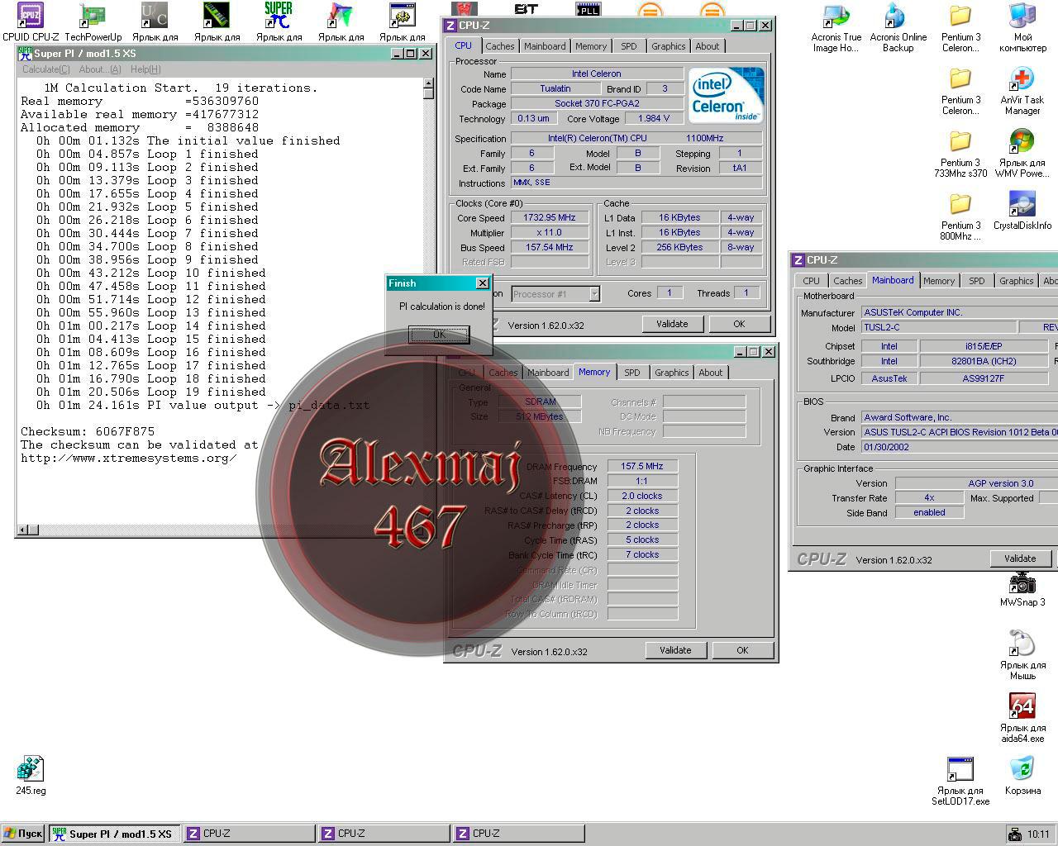Image resolution: width=1058 pixels, height=846 pixels.
Task: Click the TUSL2-C model field
Action: pyautogui.click(x=937, y=327)
